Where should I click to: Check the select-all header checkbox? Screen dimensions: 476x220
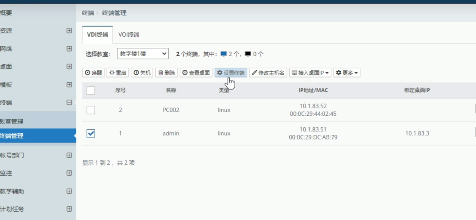pyautogui.click(x=91, y=90)
